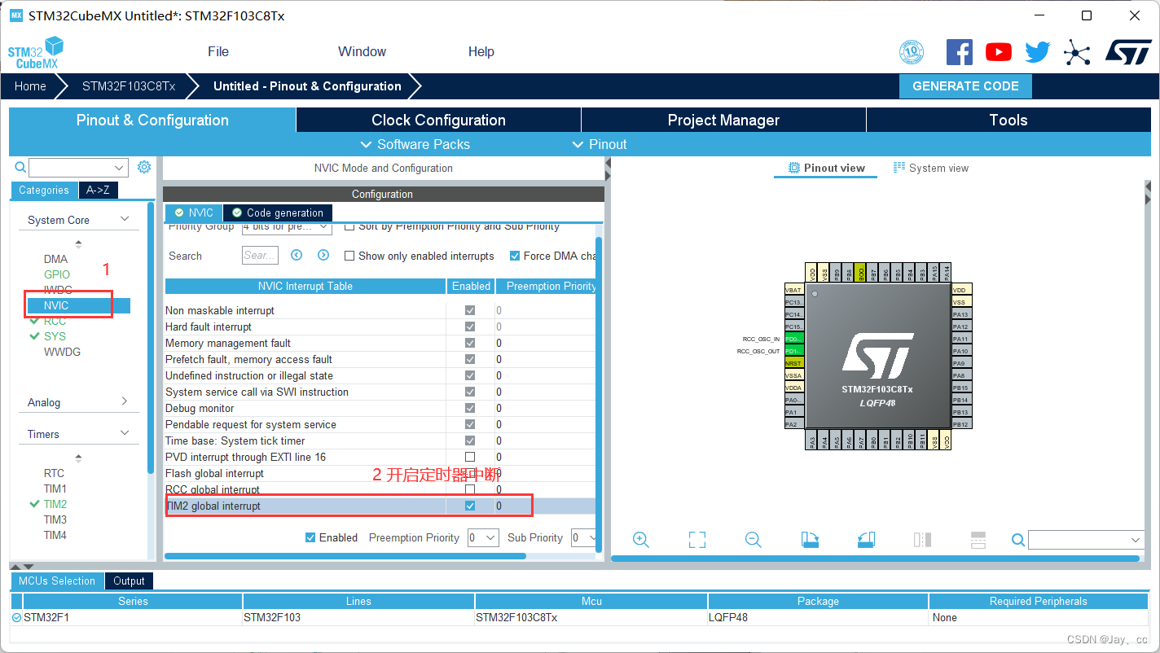
Task: Fit chip to view with best-fit icon
Action: click(x=696, y=540)
